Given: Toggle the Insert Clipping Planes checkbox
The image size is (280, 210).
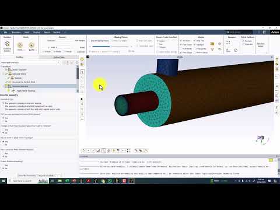Looking at the screenshot, I should [90, 41].
